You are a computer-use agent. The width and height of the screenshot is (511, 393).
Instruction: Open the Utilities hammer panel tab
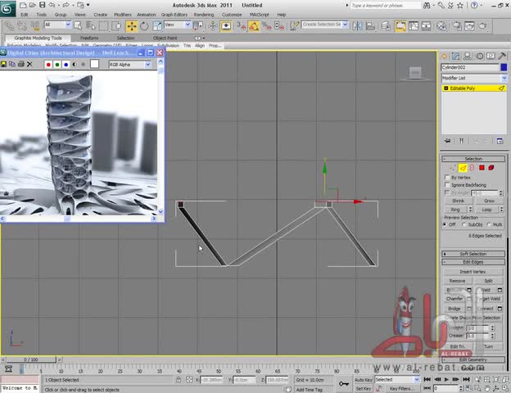(502, 56)
